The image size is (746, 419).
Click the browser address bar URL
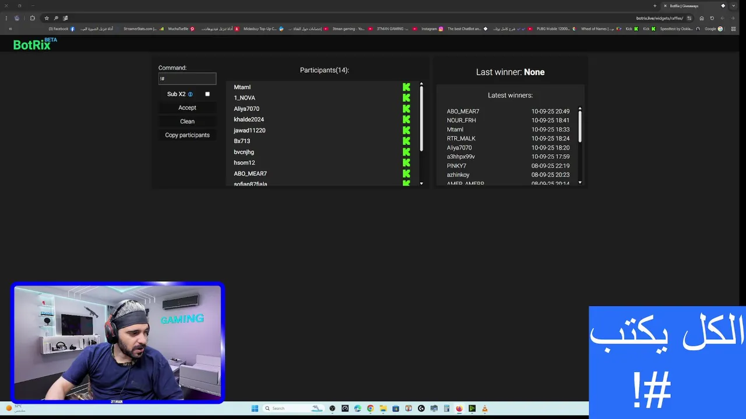[659, 18]
